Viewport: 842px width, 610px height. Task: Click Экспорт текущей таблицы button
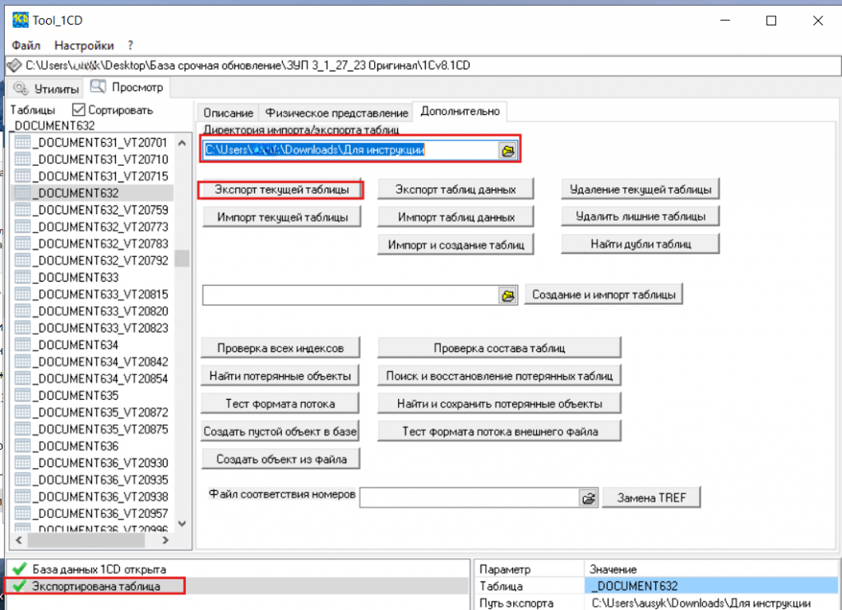281,190
